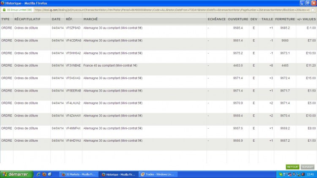317x178 pixels.
Task: Click the system clock showing 12:41
Action: [x=310, y=174]
